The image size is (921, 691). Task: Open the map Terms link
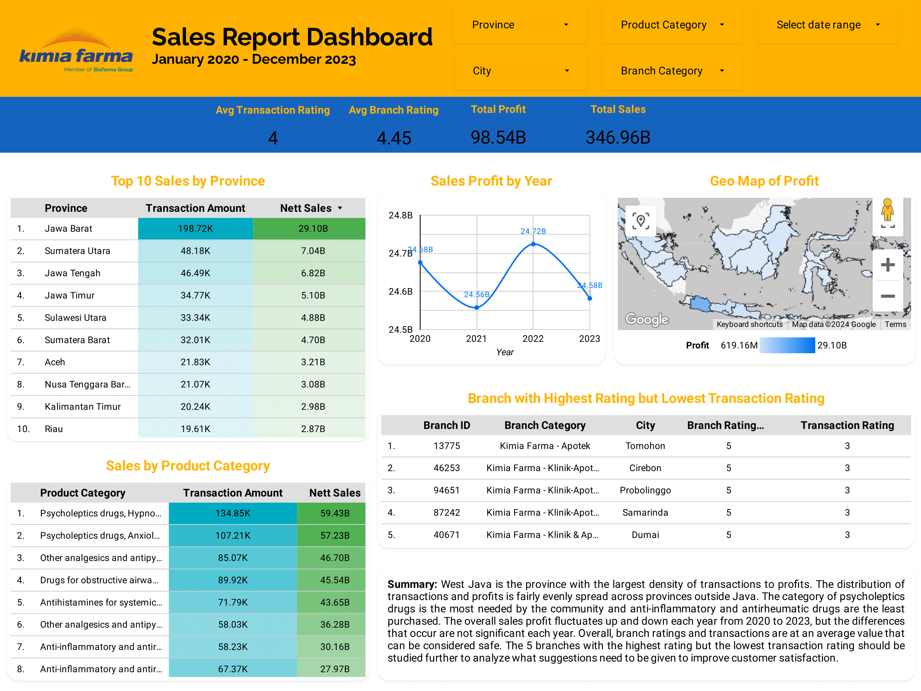895,324
